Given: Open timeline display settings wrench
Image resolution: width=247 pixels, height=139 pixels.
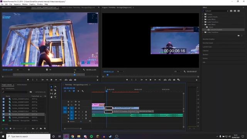Looking at the screenshot, I should point(82,91).
